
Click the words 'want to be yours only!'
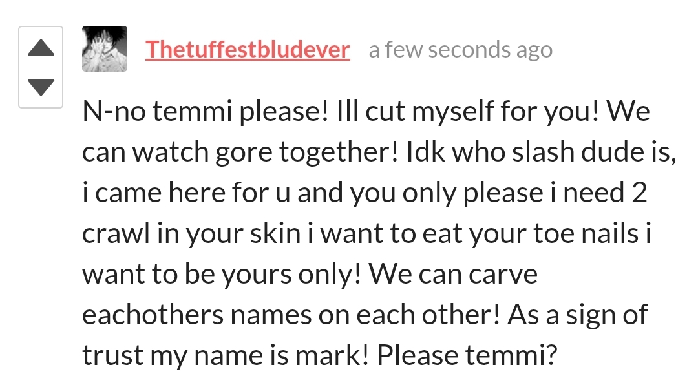tap(221, 274)
